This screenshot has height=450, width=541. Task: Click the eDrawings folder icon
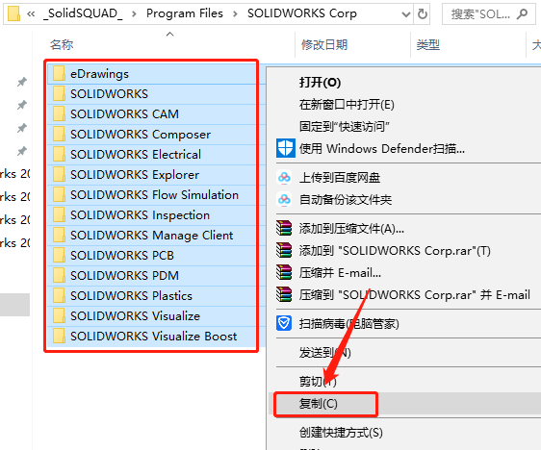[x=59, y=73]
